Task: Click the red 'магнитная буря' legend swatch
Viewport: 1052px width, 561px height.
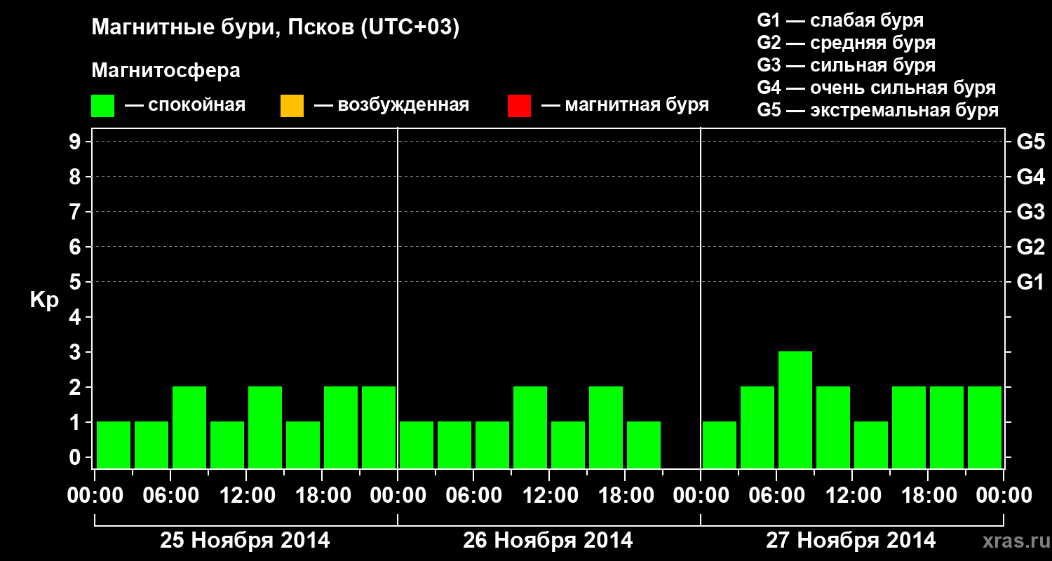Action: pos(519,106)
